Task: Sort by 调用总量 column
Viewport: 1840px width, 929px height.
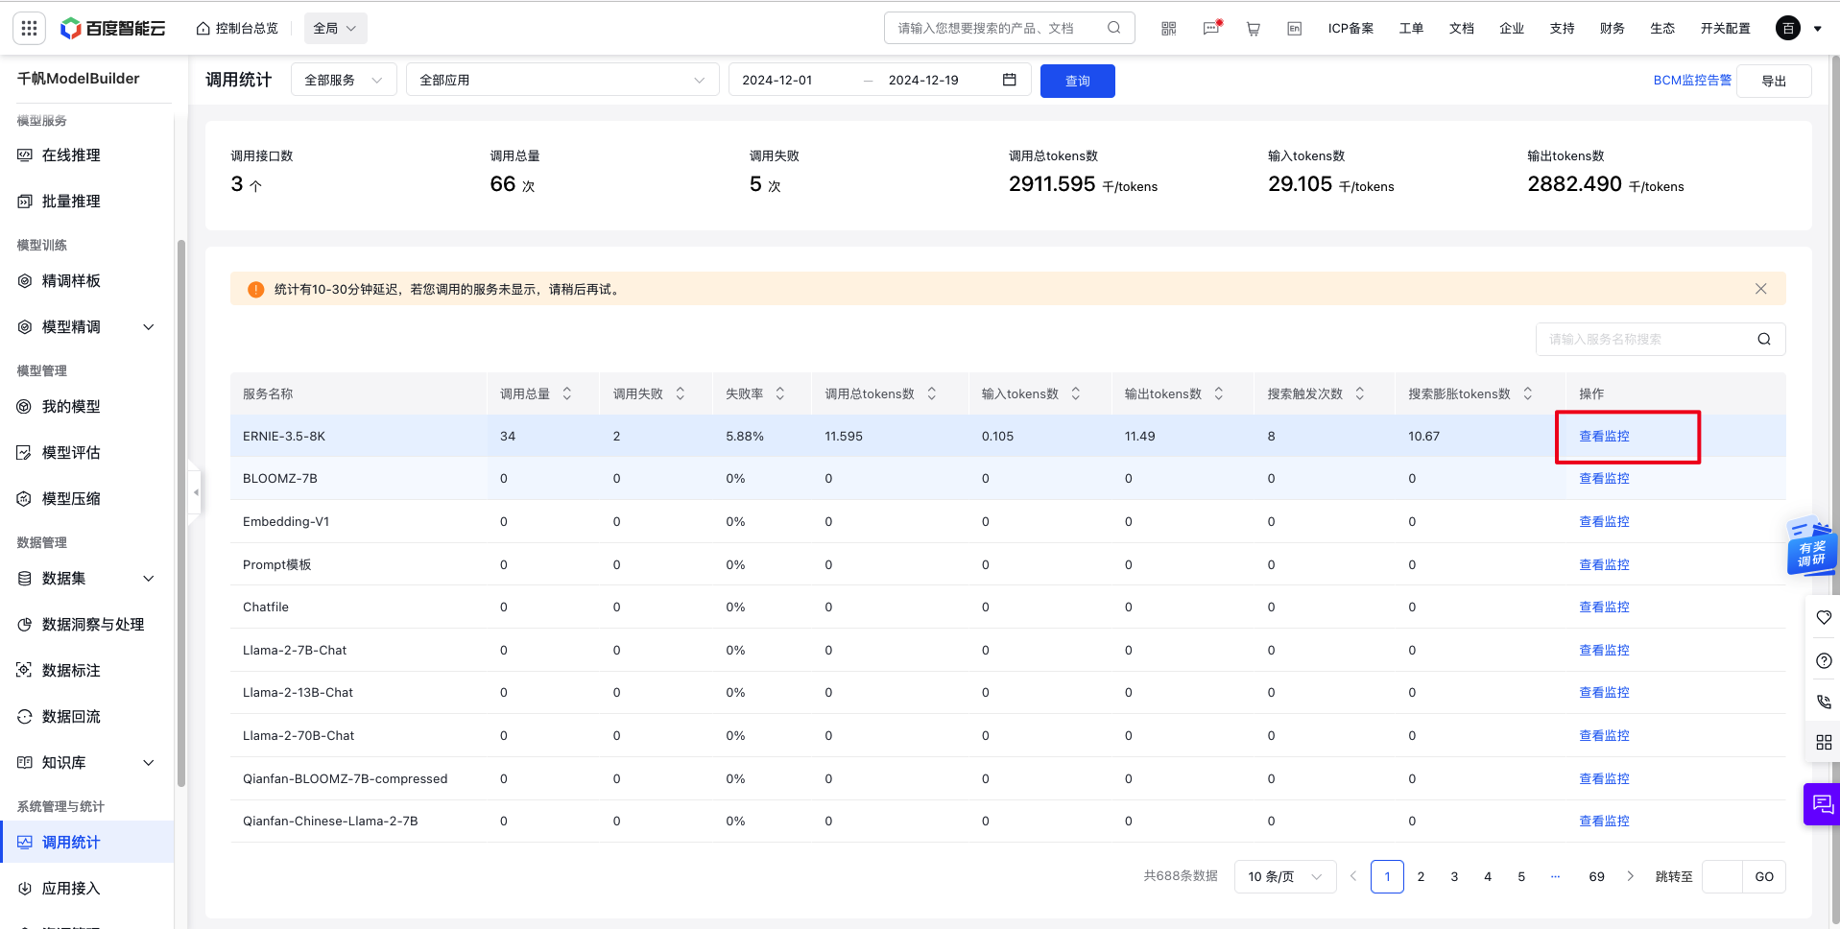Action: point(567,393)
